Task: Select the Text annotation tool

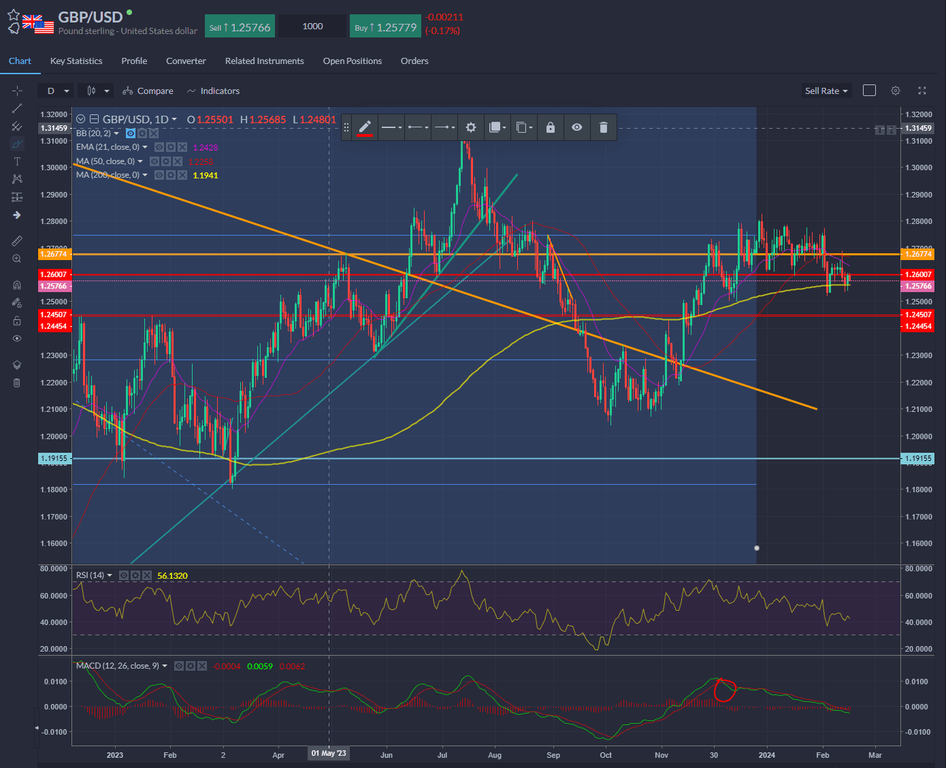Action: 17,161
